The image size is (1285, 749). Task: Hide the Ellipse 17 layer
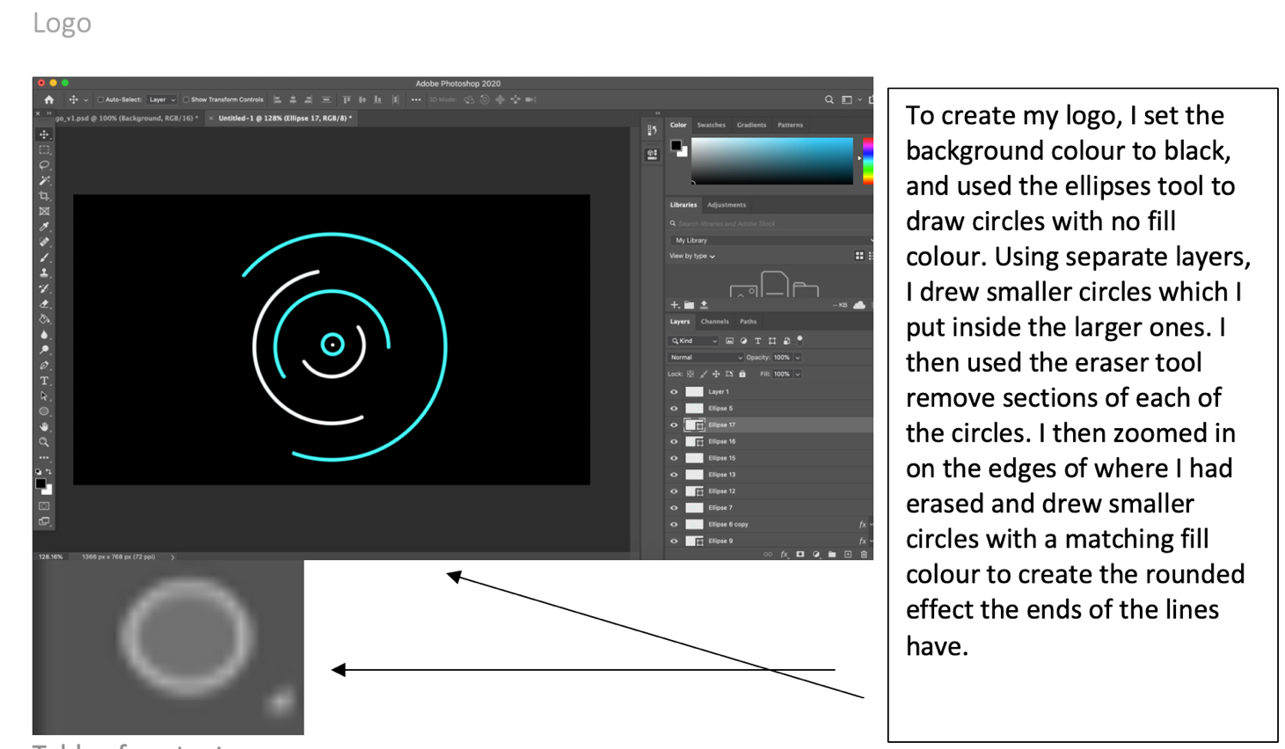(675, 425)
